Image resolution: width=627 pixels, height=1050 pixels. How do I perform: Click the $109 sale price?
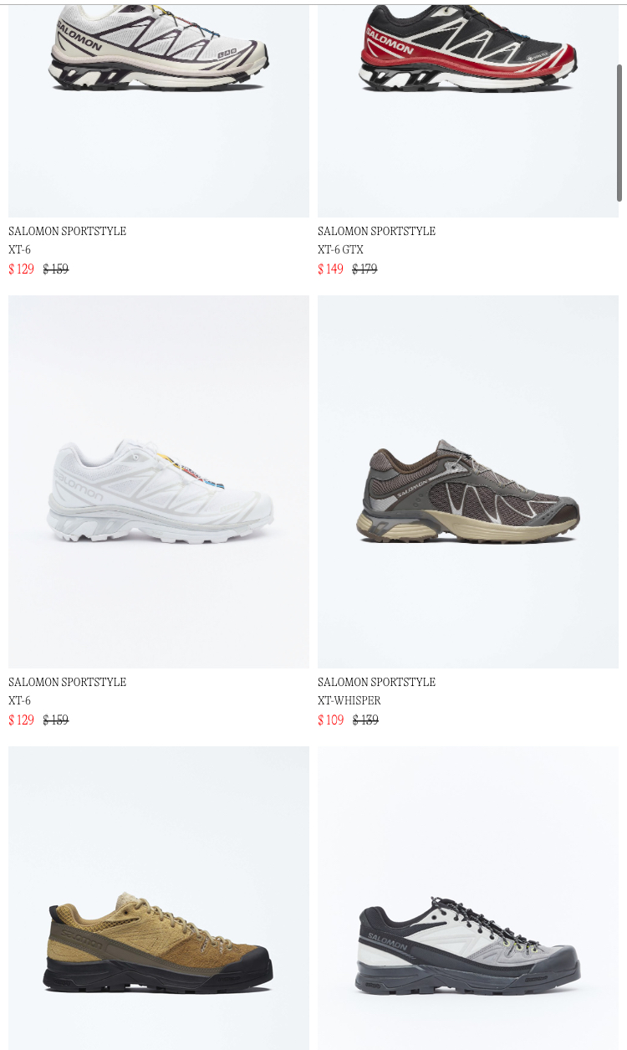330,720
